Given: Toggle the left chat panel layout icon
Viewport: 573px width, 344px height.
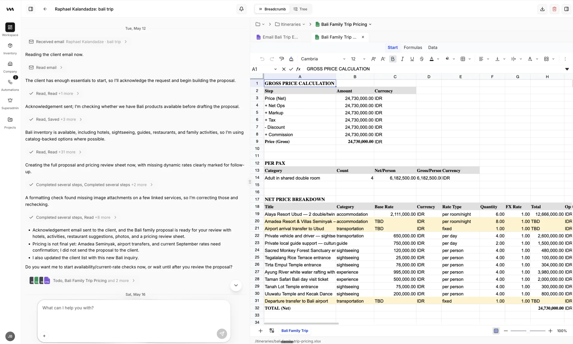Looking at the screenshot, I should coord(31,9).
